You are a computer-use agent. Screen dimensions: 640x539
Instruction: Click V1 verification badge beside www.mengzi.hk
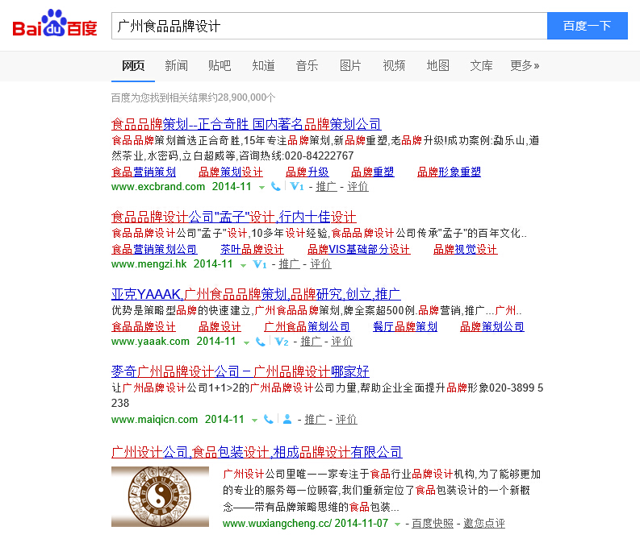pos(259,264)
